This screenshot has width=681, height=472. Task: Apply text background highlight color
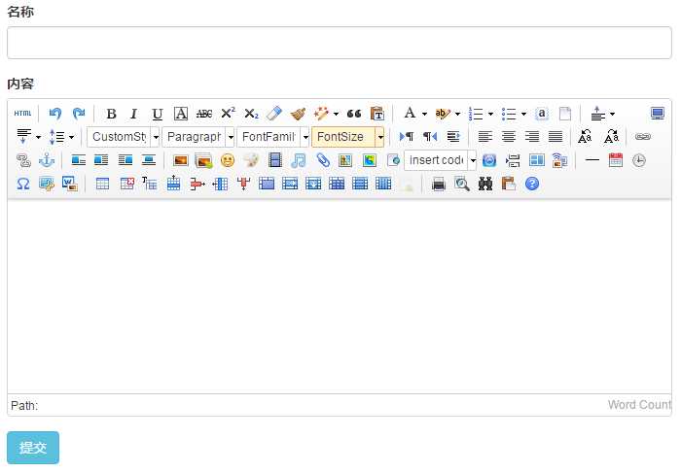443,114
